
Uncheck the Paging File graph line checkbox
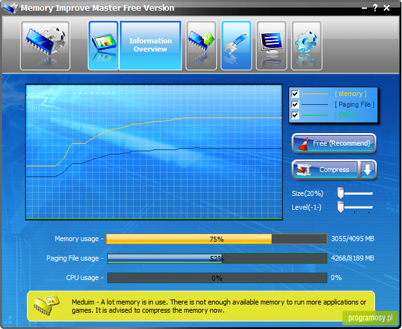pos(295,104)
